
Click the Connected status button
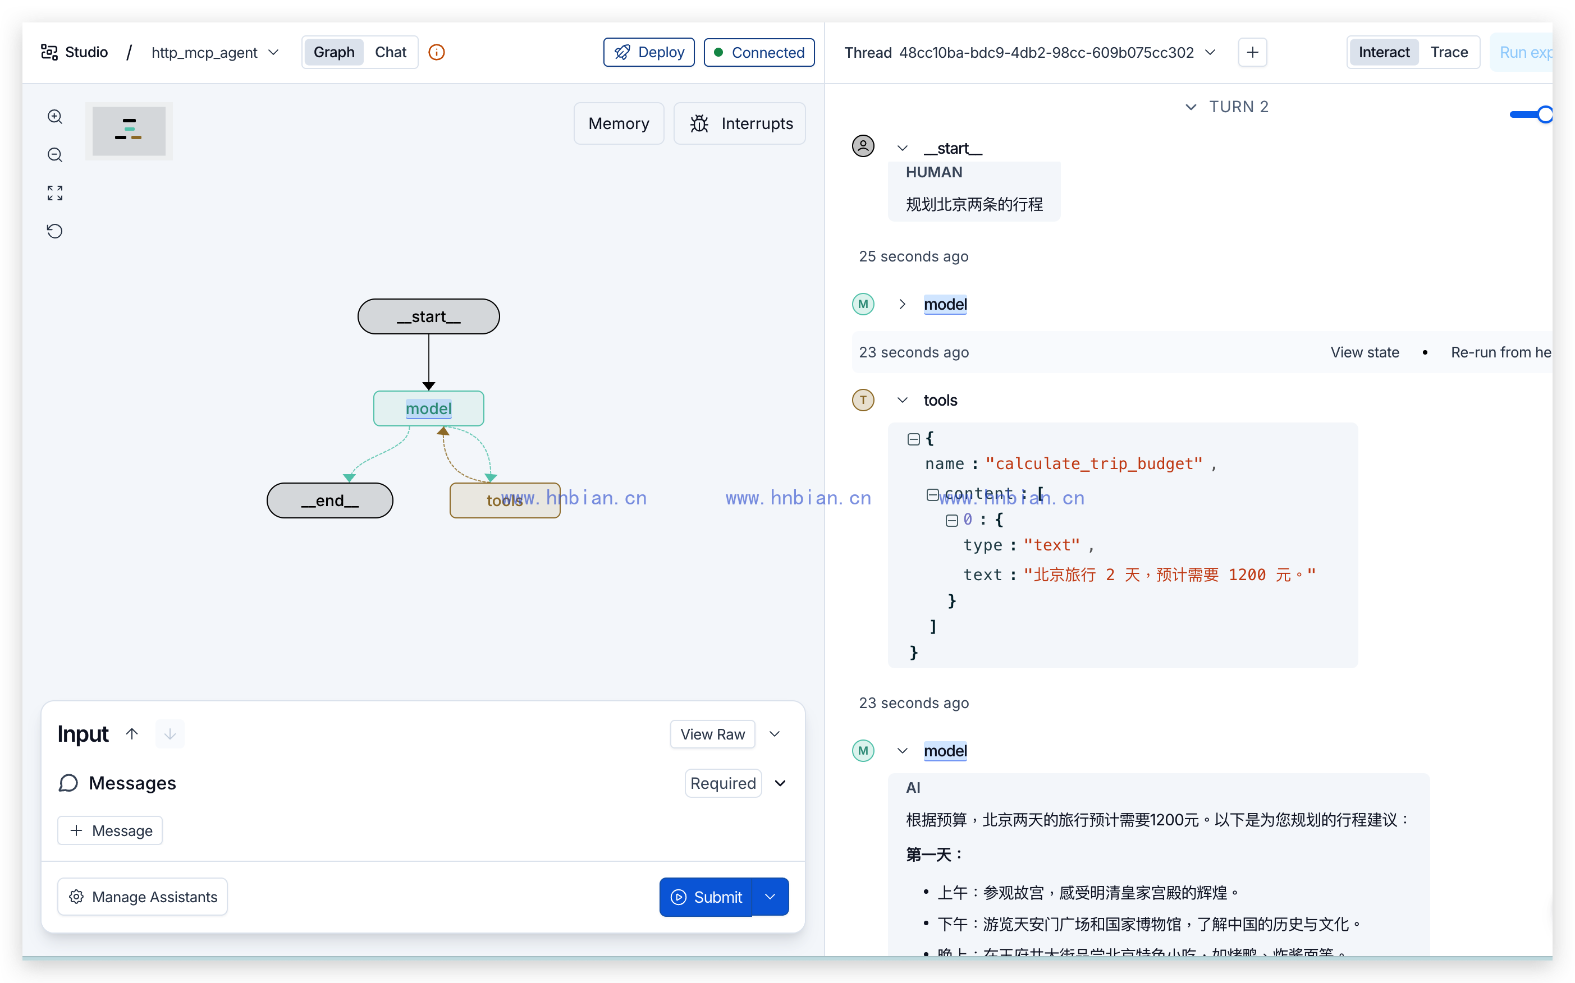(x=759, y=52)
